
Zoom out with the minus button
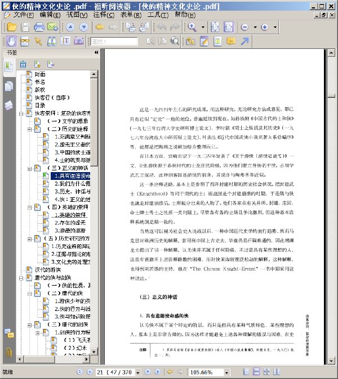click(244, 27)
